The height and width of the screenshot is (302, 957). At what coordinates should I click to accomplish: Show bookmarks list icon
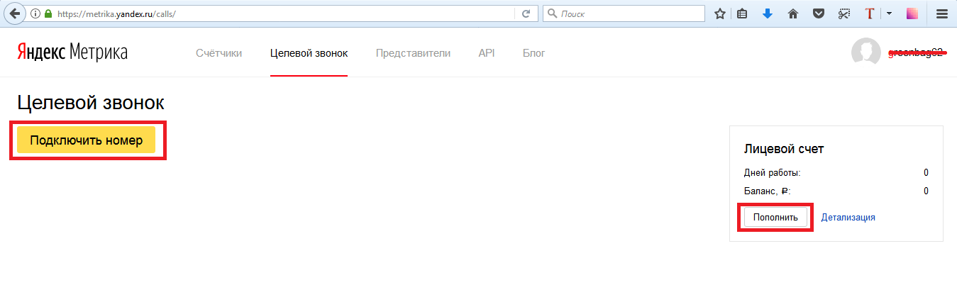point(742,13)
